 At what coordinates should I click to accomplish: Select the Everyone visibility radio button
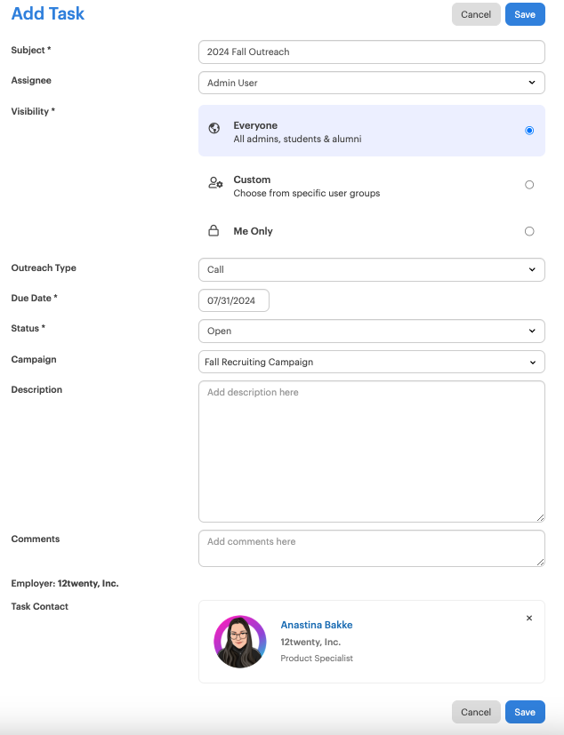click(529, 131)
